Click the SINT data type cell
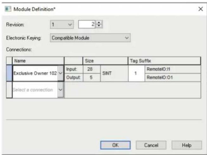 [x=114, y=73]
